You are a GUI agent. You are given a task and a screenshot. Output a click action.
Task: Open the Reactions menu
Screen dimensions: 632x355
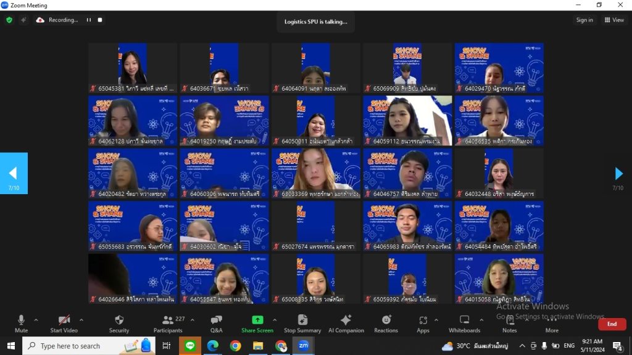coord(386,324)
